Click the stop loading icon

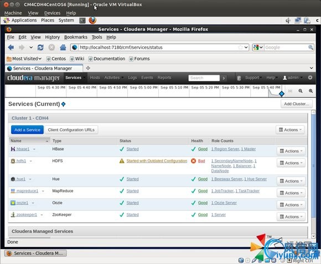(x=51, y=48)
